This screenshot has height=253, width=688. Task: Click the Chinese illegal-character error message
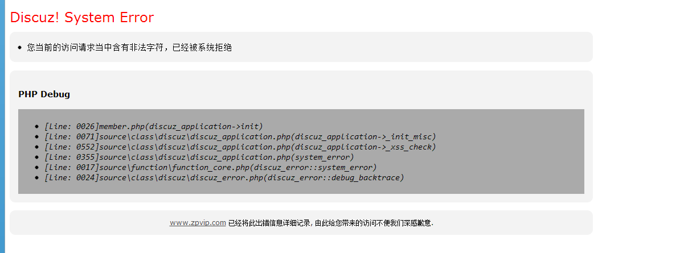pos(129,47)
